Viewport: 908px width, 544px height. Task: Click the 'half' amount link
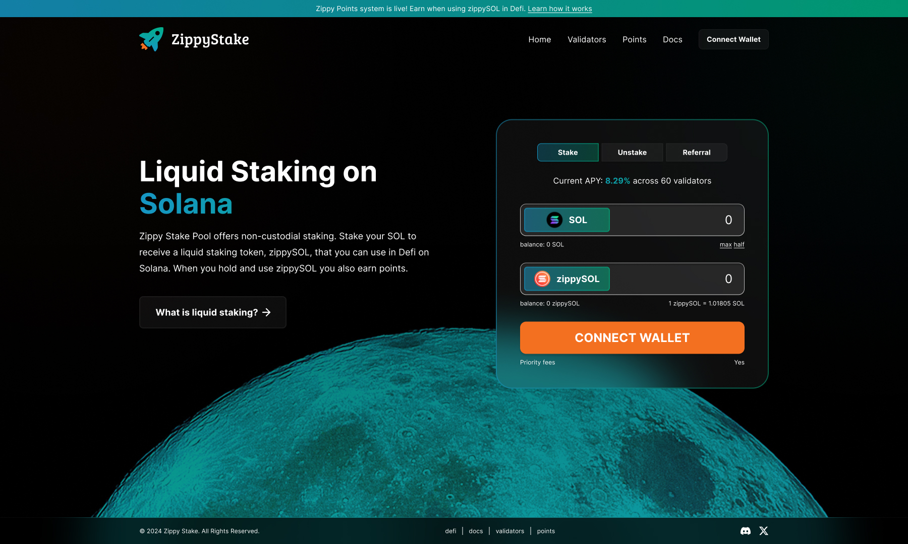739,245
